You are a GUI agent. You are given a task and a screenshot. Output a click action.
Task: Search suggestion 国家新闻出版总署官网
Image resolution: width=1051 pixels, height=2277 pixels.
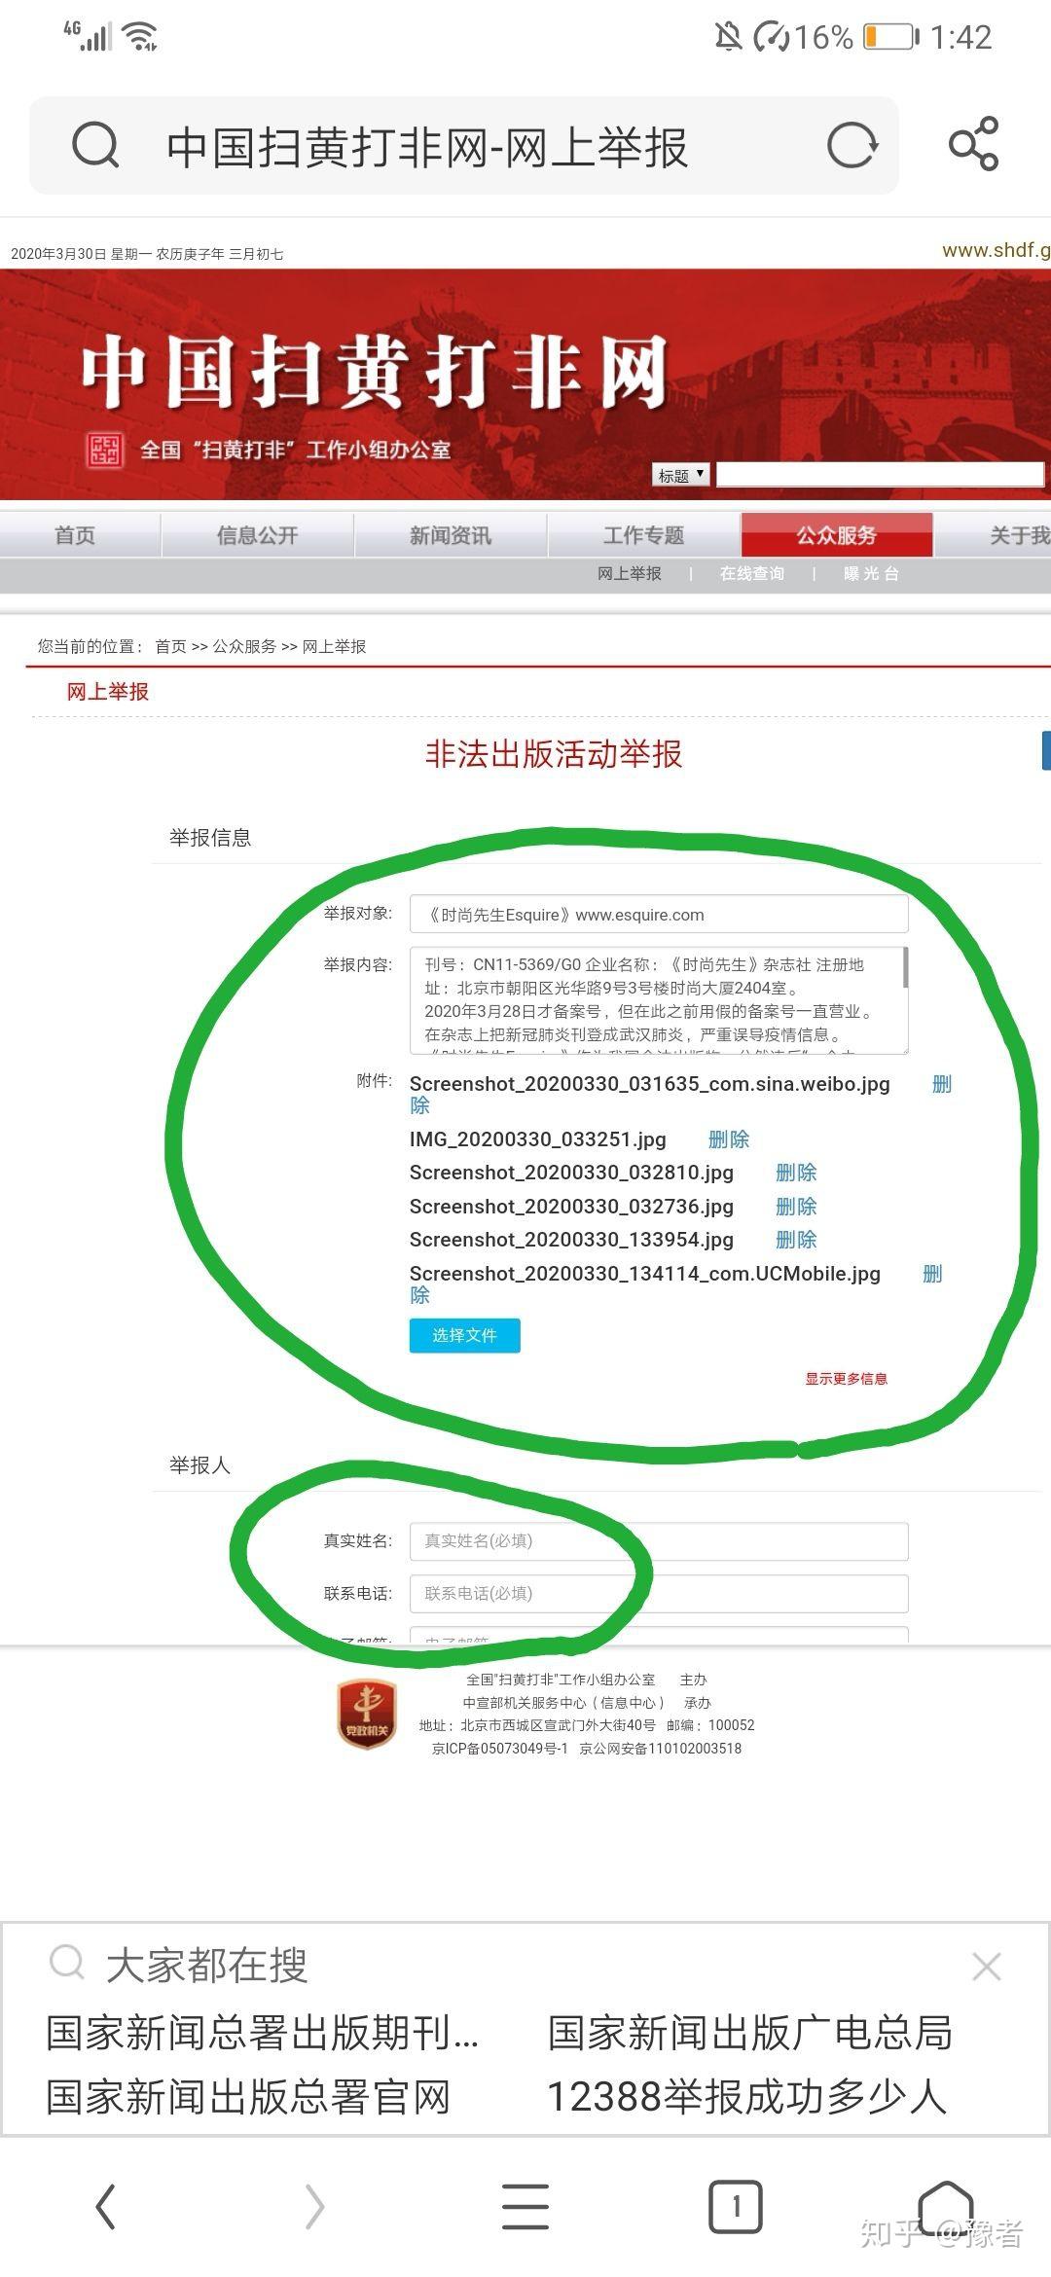[248, 2098]
